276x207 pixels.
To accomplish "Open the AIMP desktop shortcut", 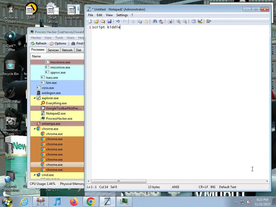I will click(x=31, y=11).
